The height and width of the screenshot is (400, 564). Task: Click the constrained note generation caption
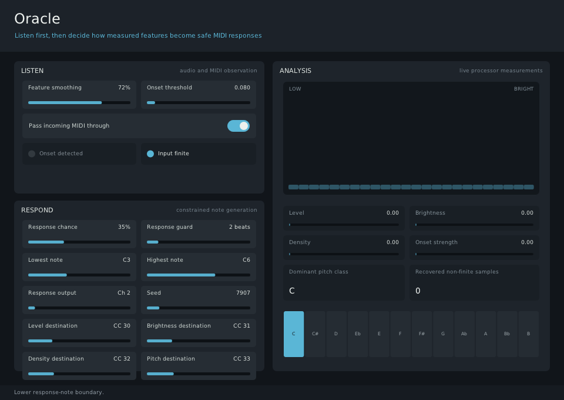[217, 210]
